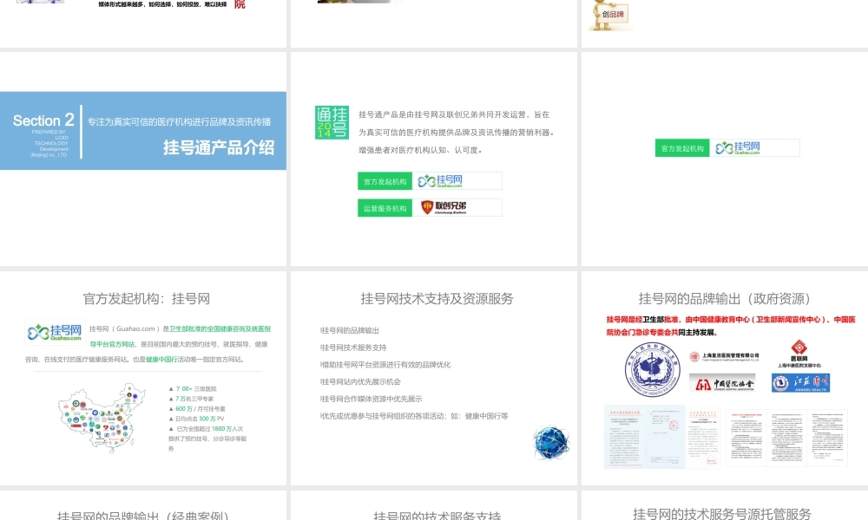Select the line 挂号通产品是由挂号网及联创兄弟共同开发运营
The image size is (868, 520).
click(454, 114)
